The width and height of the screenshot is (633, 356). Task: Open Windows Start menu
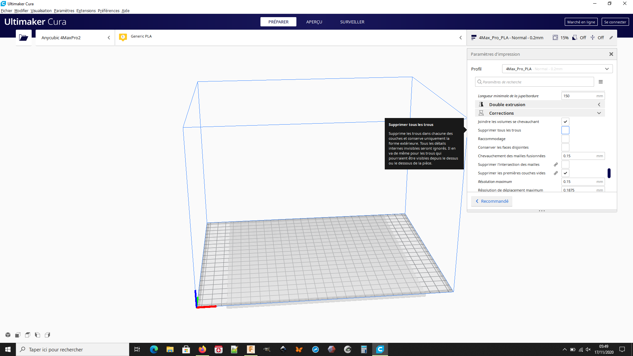coord(8,349)
